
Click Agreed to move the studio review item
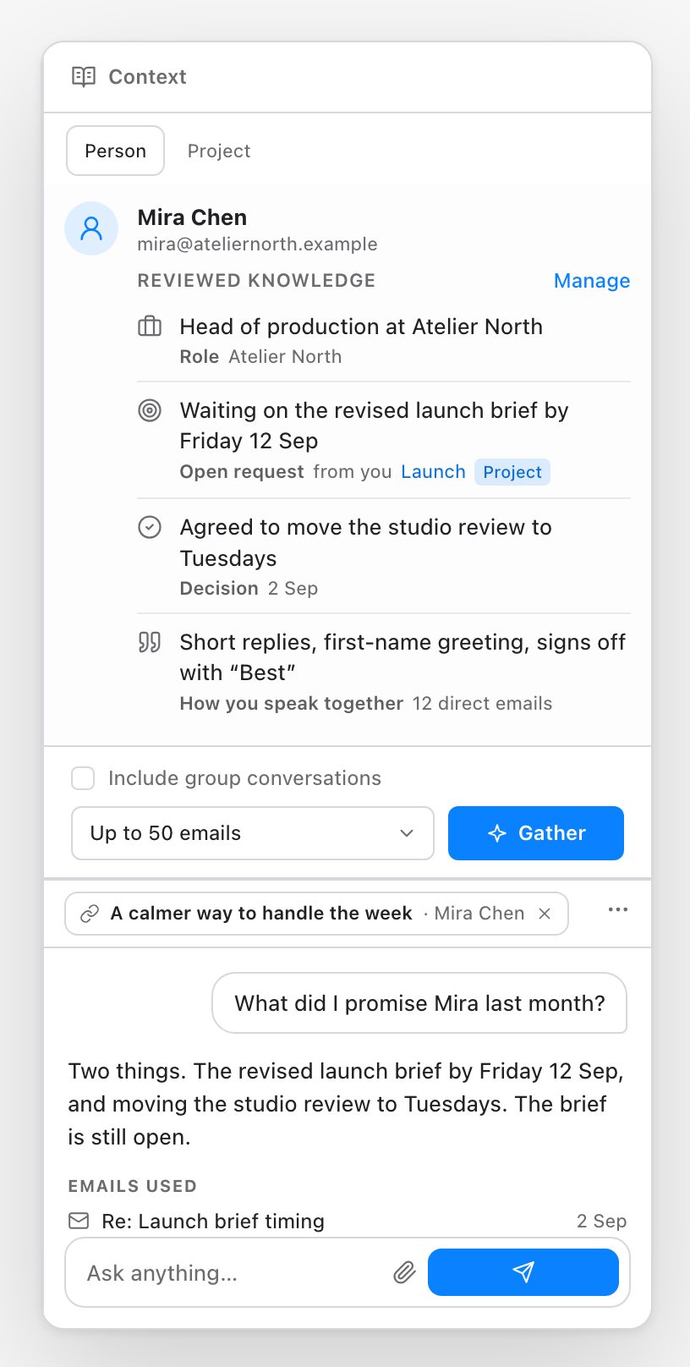(x=365, y=542)
